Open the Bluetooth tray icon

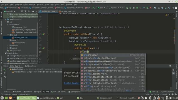(x=150, y=98)
